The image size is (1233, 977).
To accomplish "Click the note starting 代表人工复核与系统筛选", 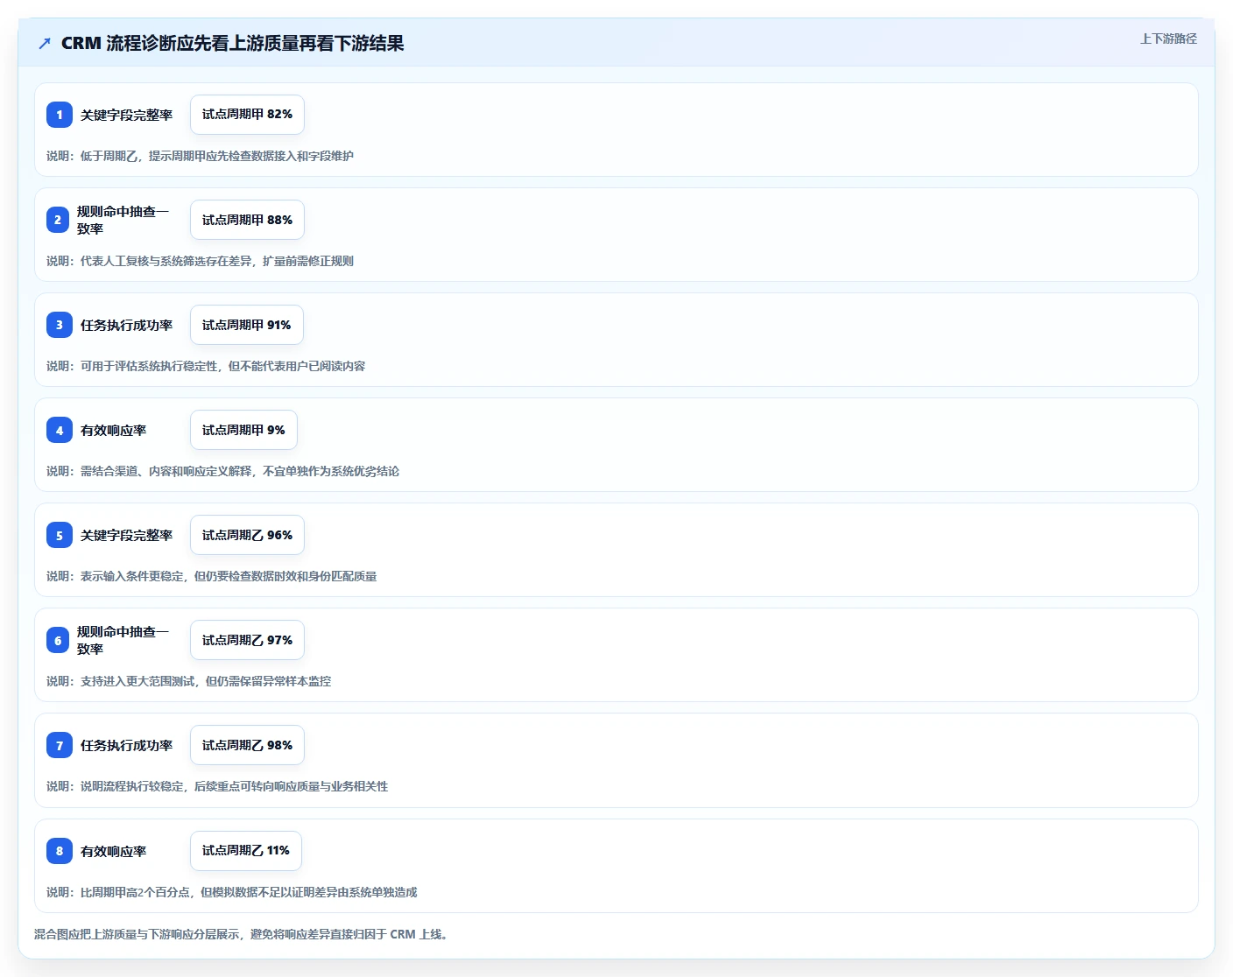I will click(x=200, y=261).
